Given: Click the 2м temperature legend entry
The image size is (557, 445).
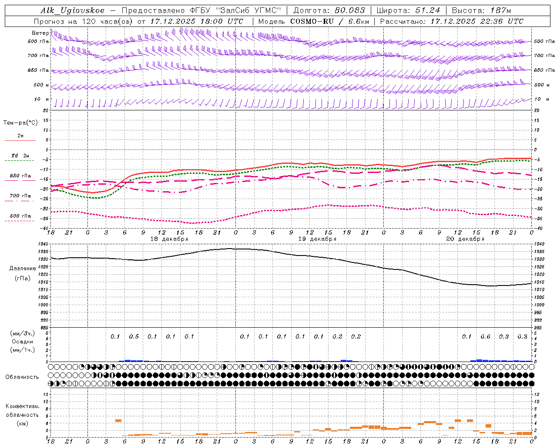Looking at the screenshot, I should (20, 136).
